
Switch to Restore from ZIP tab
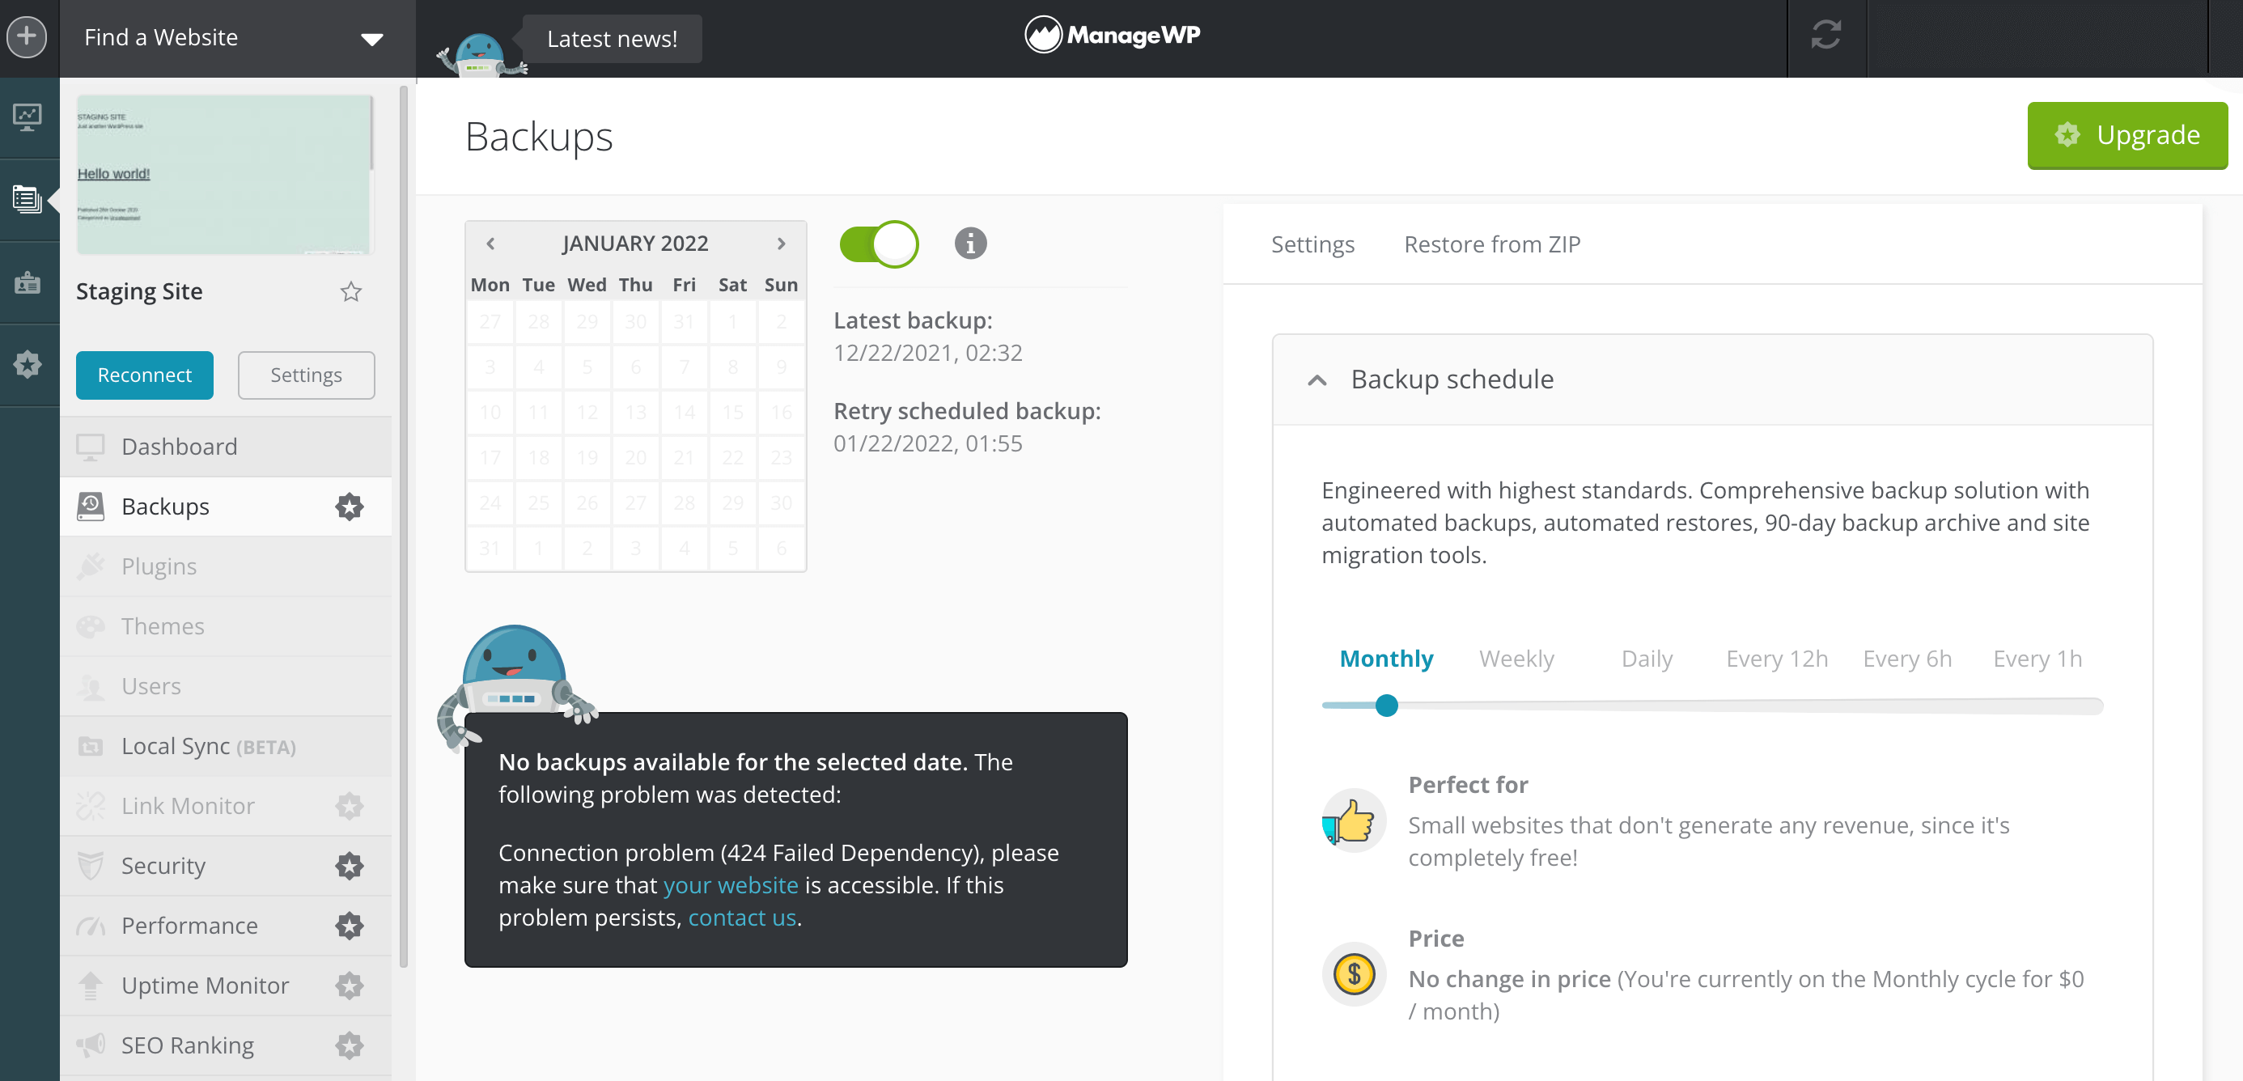coord(1491,244)
